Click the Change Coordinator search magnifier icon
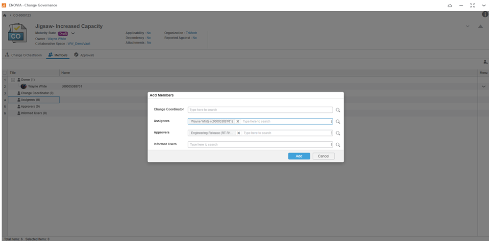The image size is (489, 241). 338,110
